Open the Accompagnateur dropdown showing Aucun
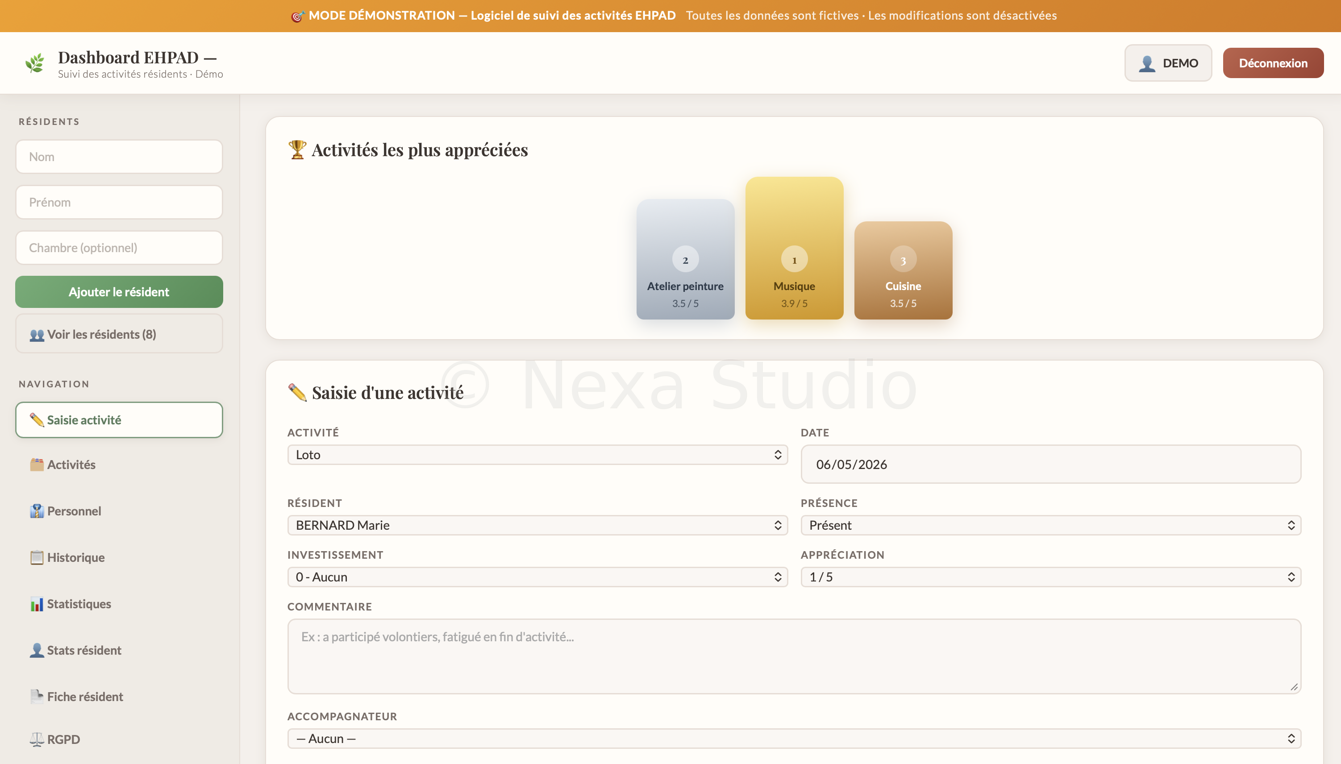1341x764 pixels. click(x=794, y=739)
